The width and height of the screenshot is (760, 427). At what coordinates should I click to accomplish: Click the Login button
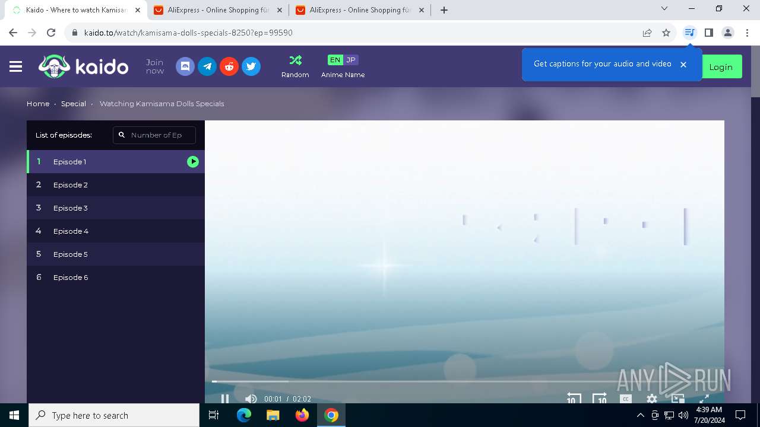(721, 67)
